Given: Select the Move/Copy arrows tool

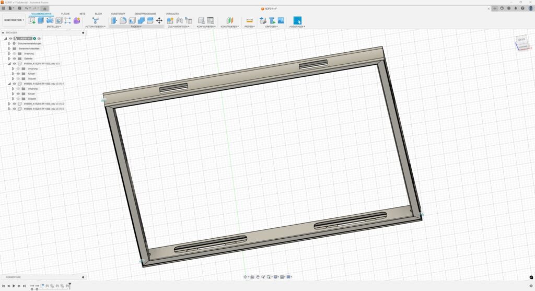Looking at the screenshot, I should (159, 20).
